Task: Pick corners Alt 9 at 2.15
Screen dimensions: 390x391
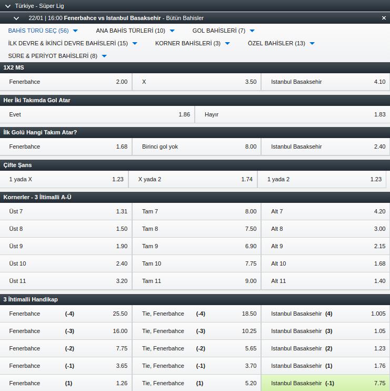Action: 325,246
